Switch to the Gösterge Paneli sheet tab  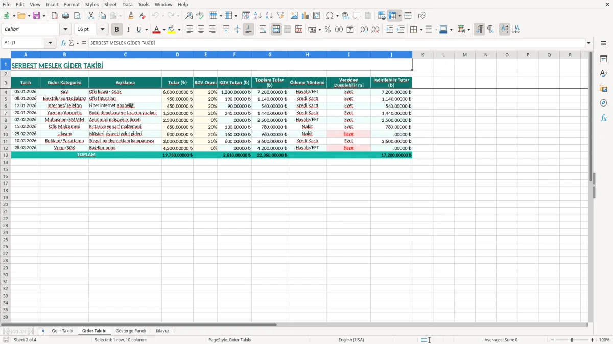tap(131, 331)
